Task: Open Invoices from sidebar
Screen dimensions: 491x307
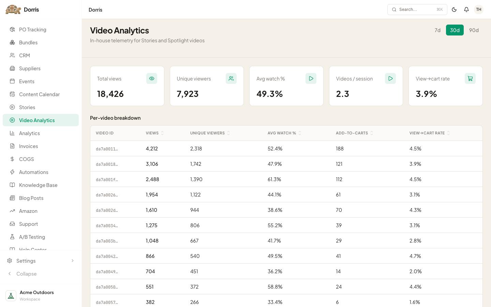Action: [41, 146]
